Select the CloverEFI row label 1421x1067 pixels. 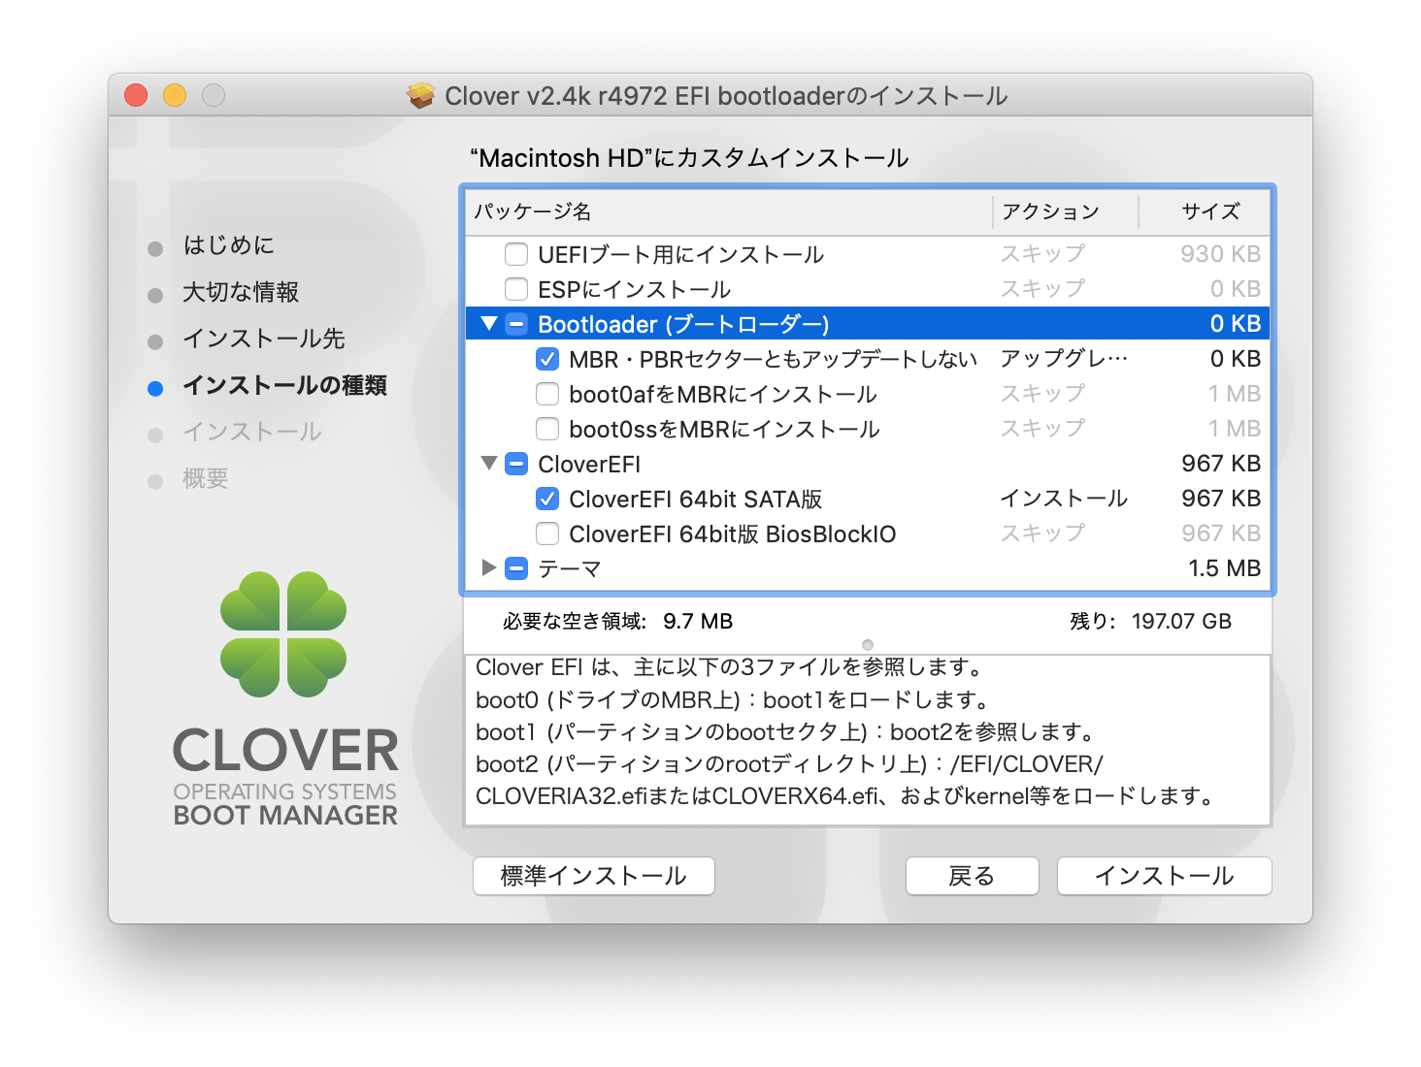coord(589,465)
